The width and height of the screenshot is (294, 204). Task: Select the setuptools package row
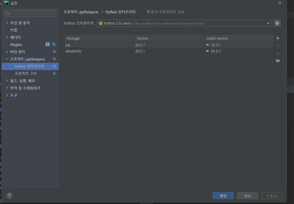(x=169, y=51)
